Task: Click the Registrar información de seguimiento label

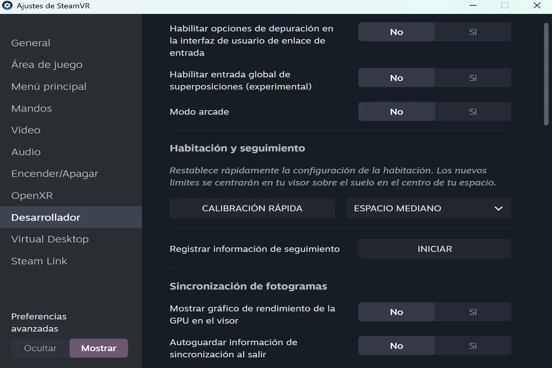Action: [x=254, y=249]
